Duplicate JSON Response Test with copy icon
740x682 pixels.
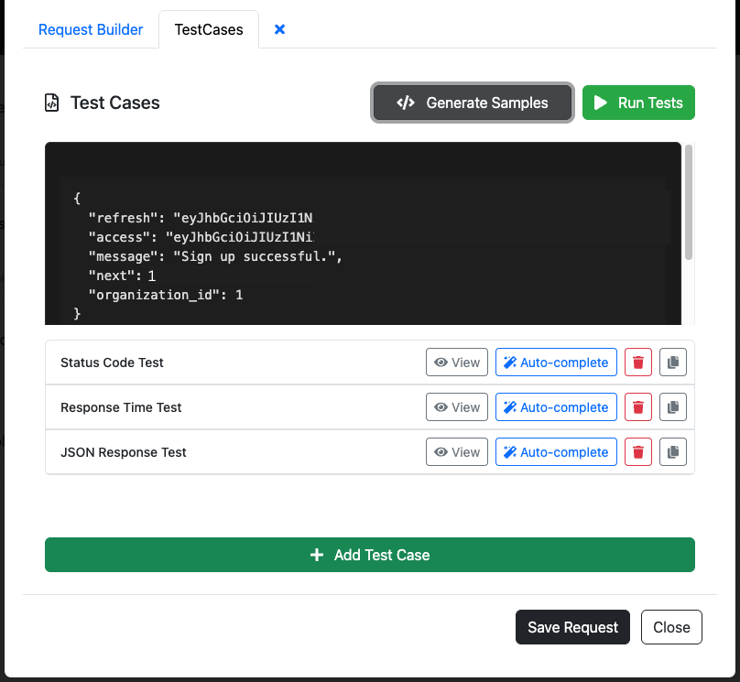coord(673,451)
